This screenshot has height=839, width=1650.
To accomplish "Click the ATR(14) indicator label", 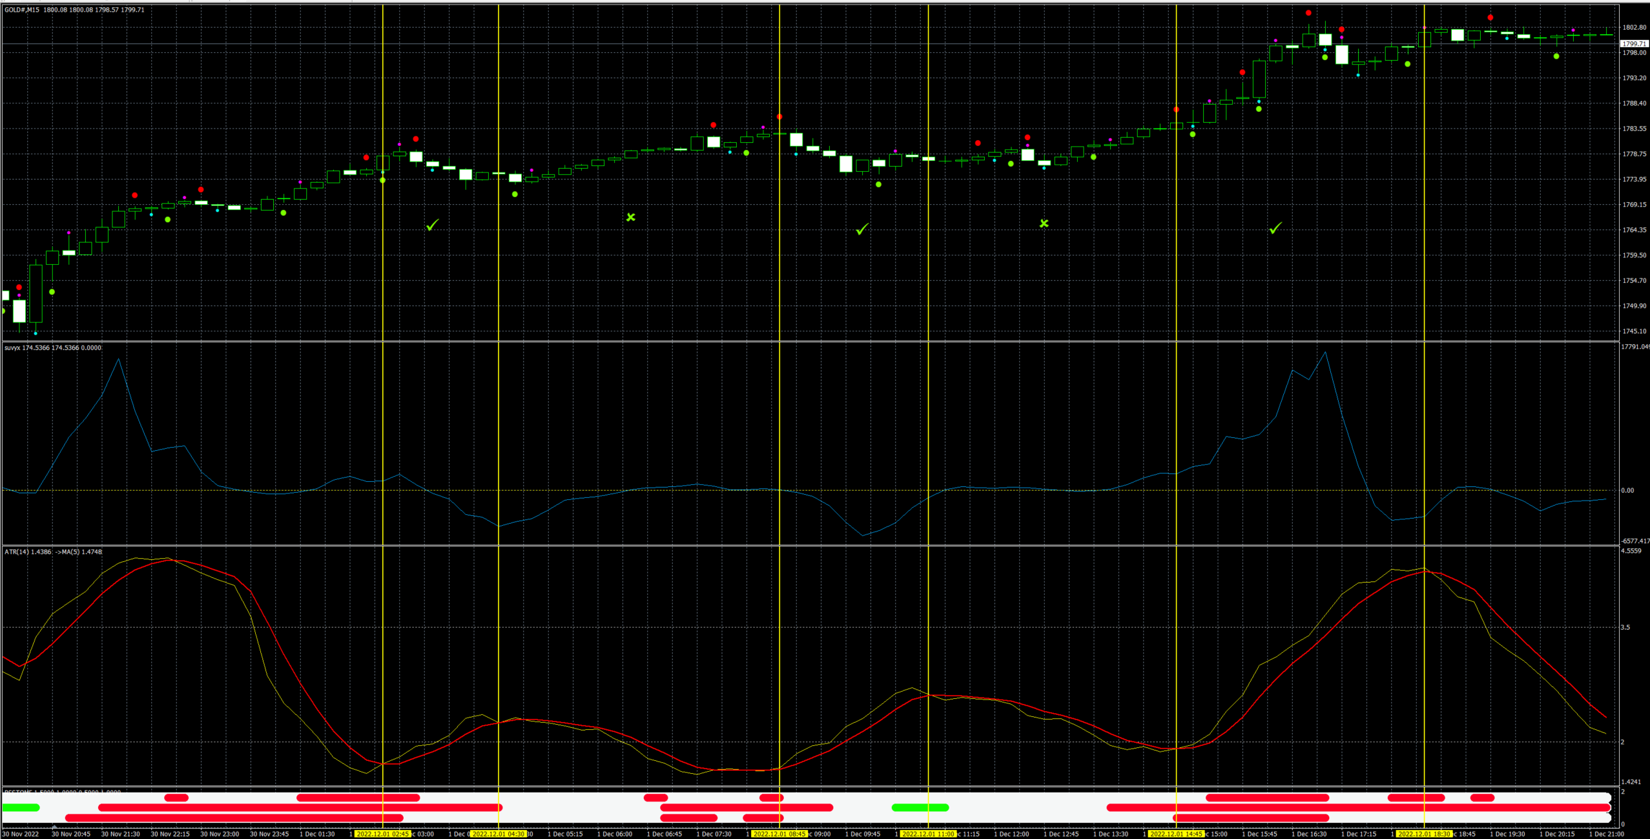I will [x=17, y=552].
